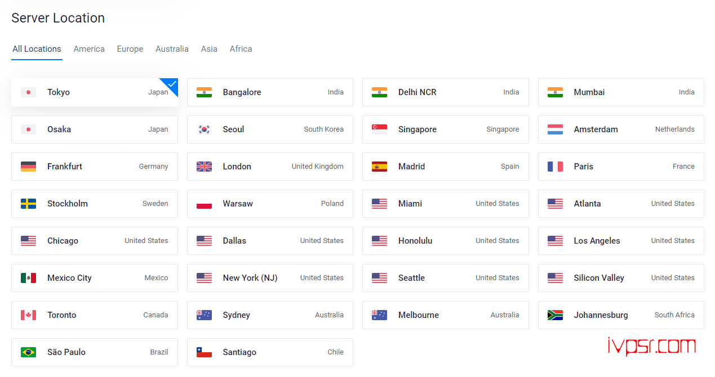
Task: Switch to the Europe locations tab
Action: 130,49
